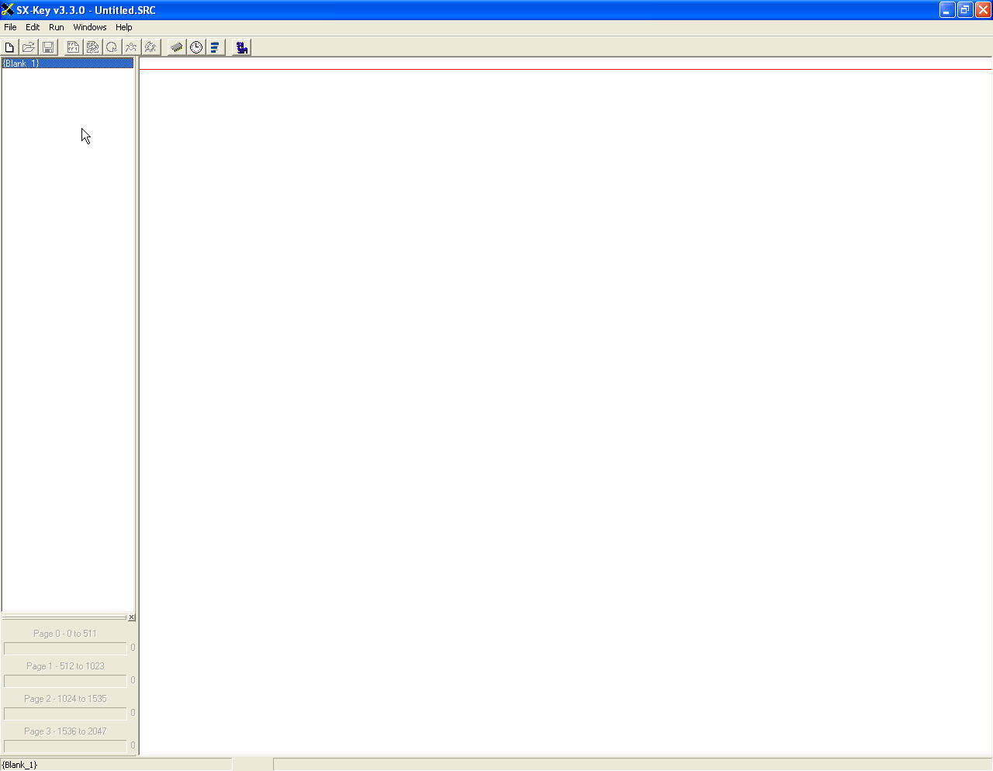Click the blue stacked bars toolbar icon
The image size is (993, 771).
tap(216, 47)
